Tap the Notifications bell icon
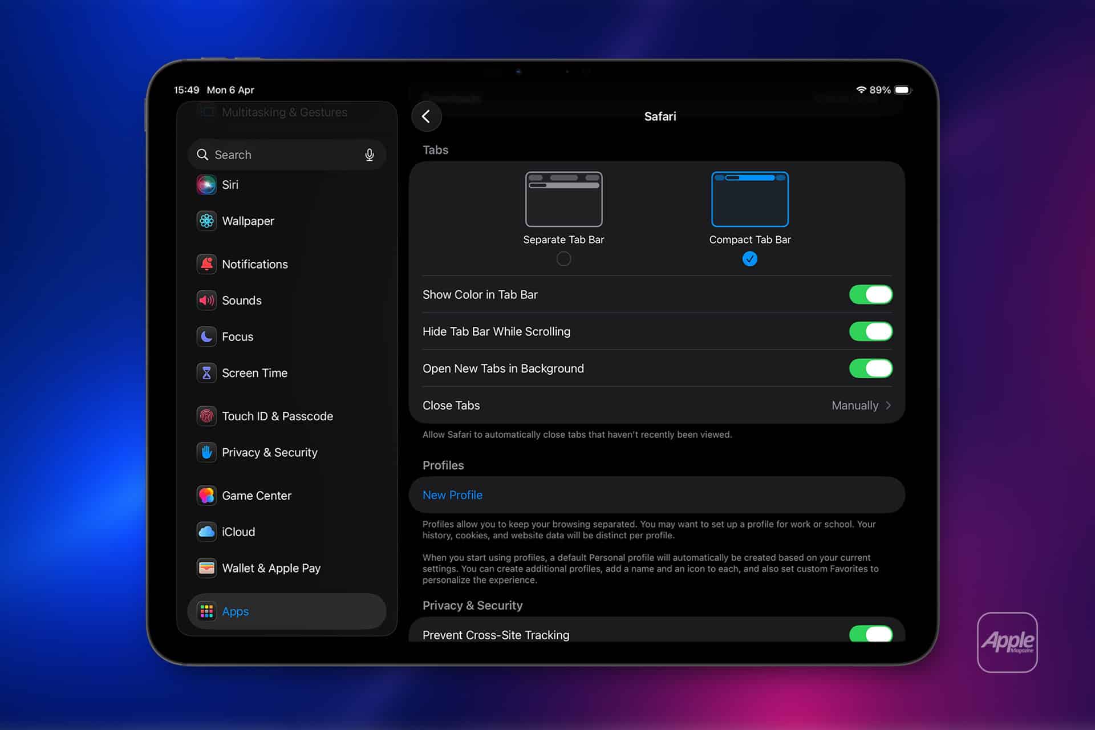This screenshot has width=1095, height=730. [x=206, y=264]
